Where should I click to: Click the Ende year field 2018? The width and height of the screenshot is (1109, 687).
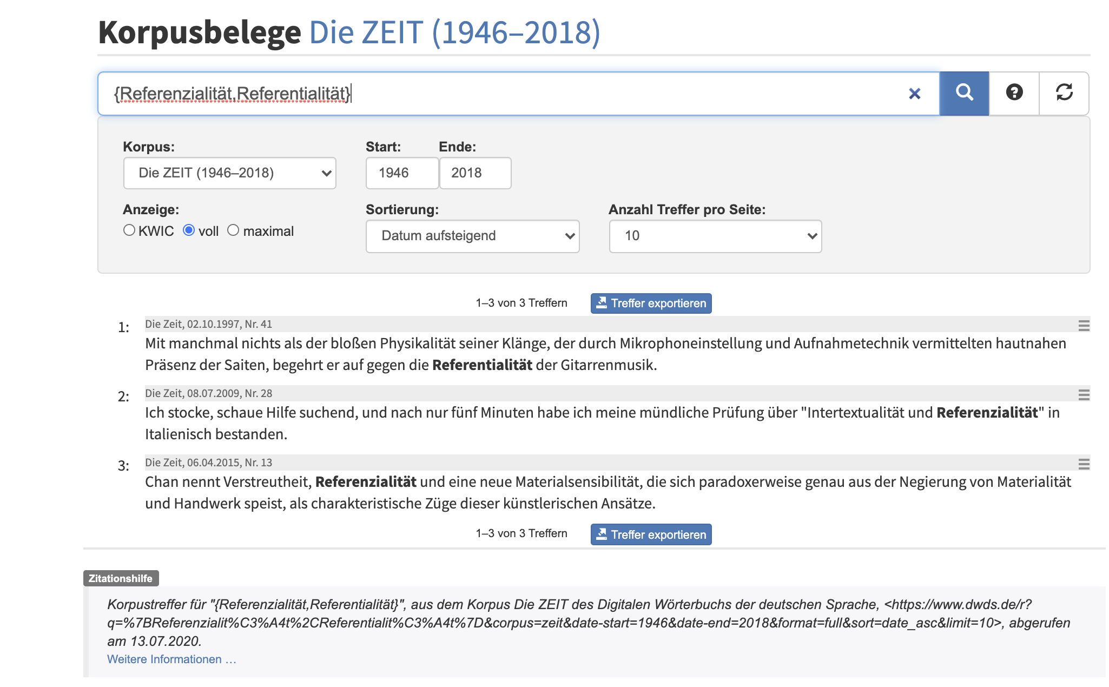click(x=474, y=173)
